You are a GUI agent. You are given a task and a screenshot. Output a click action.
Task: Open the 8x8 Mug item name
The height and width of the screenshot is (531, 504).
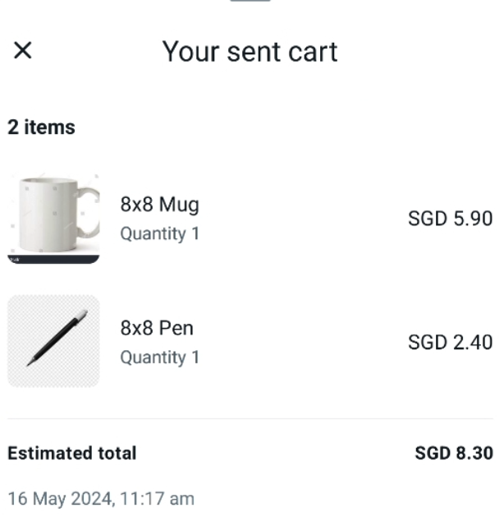[159, 204]
